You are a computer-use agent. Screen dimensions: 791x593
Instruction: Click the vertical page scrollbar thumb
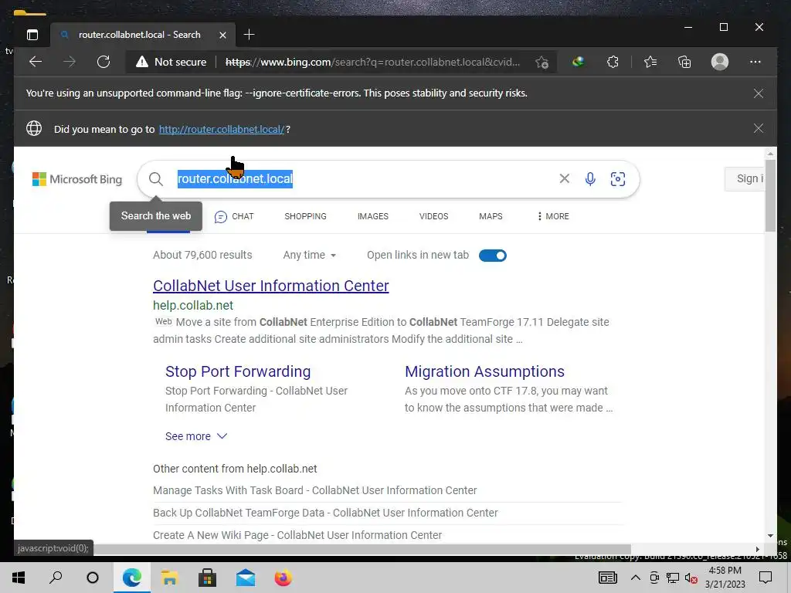point(770,195)
